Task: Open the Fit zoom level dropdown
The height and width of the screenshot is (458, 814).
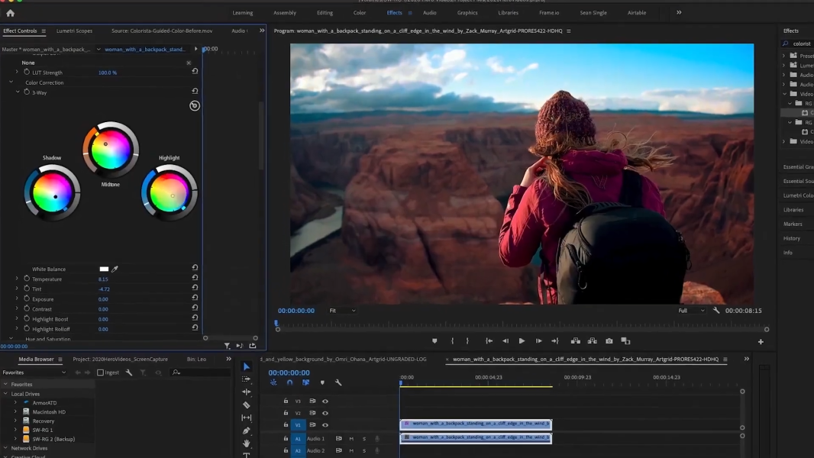Action: tap(343, 310)
